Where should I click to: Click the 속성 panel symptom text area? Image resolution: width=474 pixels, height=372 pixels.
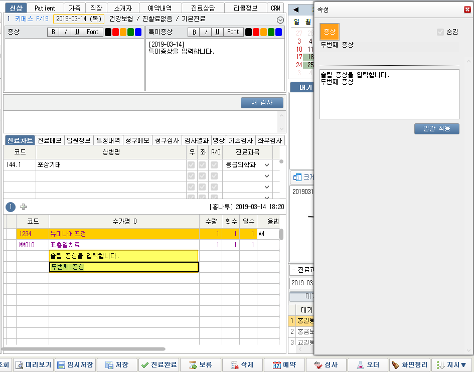[389, 94]
